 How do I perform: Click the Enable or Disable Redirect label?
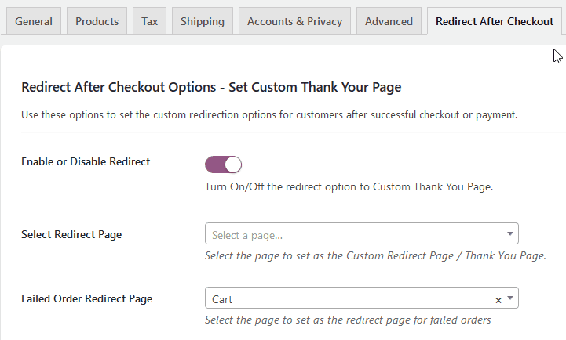coord(86,161)
